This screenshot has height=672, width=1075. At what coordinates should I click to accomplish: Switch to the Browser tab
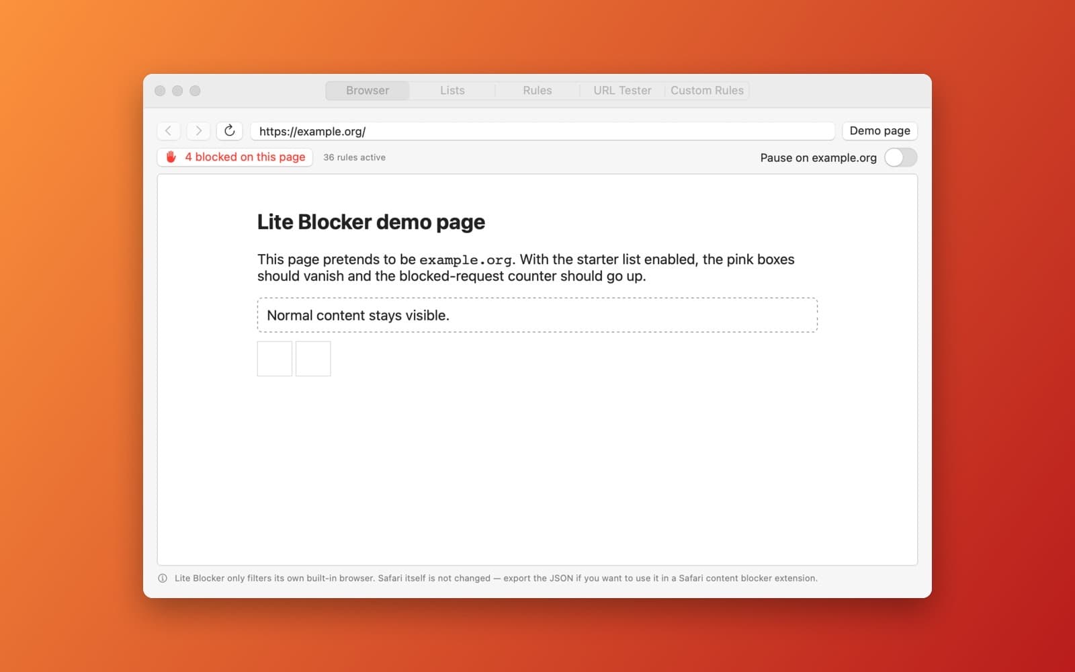point(368,90)
